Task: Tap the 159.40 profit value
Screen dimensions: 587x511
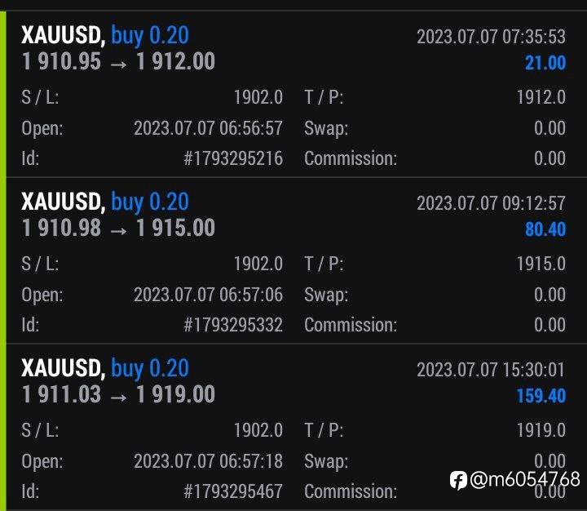Action: point(541,396)
